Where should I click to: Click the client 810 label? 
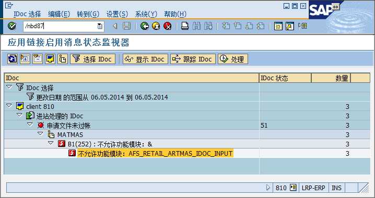40,107
